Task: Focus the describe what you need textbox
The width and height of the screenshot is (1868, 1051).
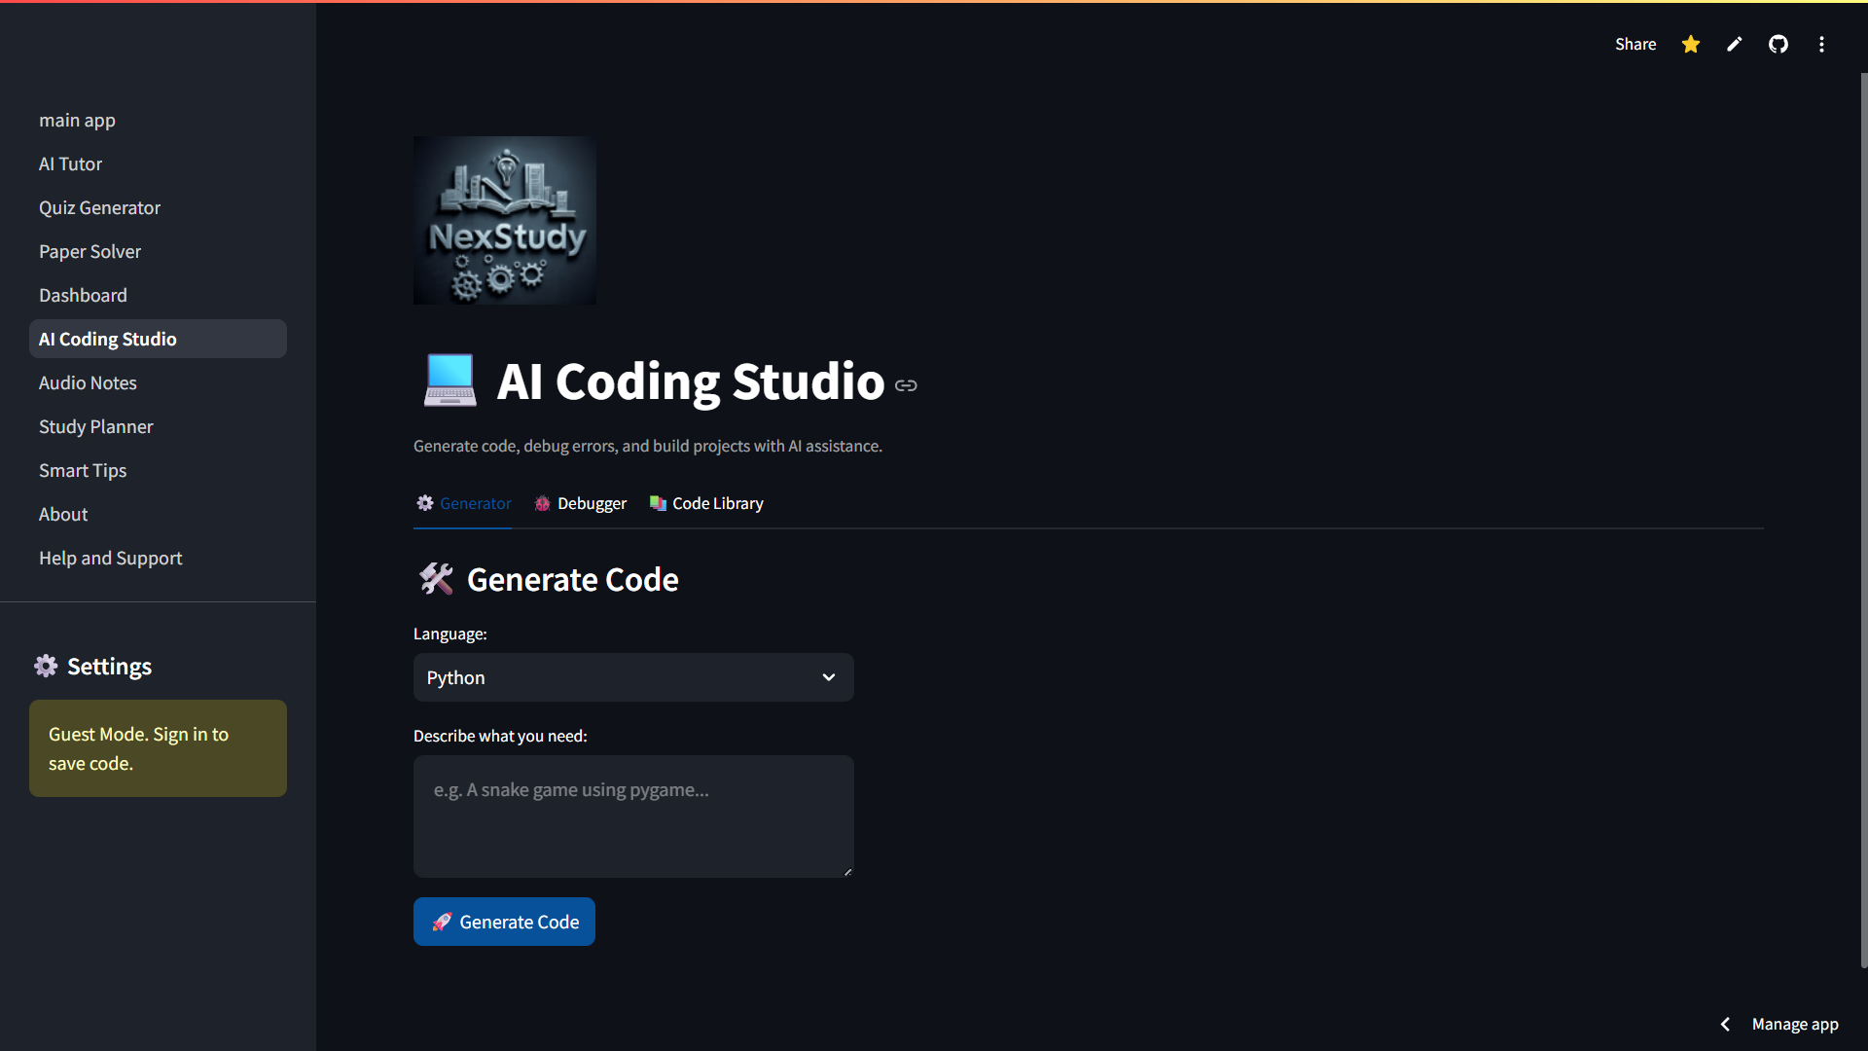Action: (x=633, y=815)
